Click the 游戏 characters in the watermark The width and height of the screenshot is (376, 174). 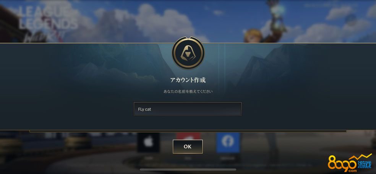coord(365,165)
